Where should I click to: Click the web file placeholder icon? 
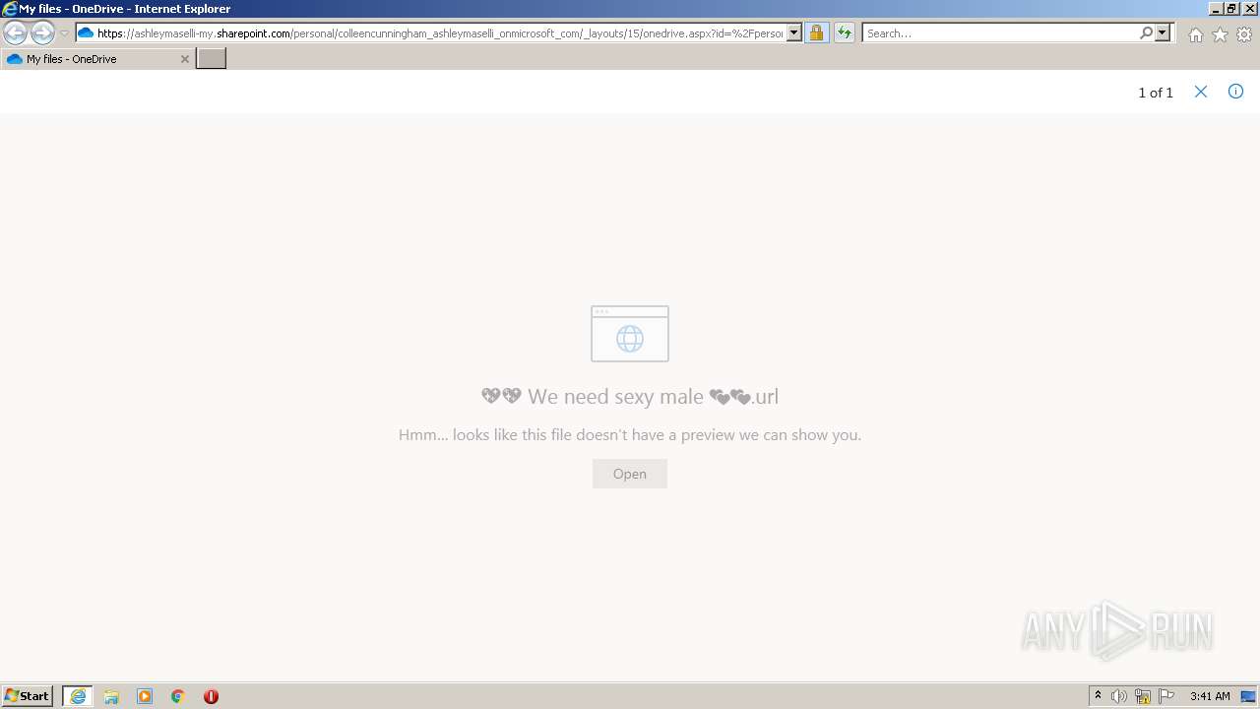630,334
